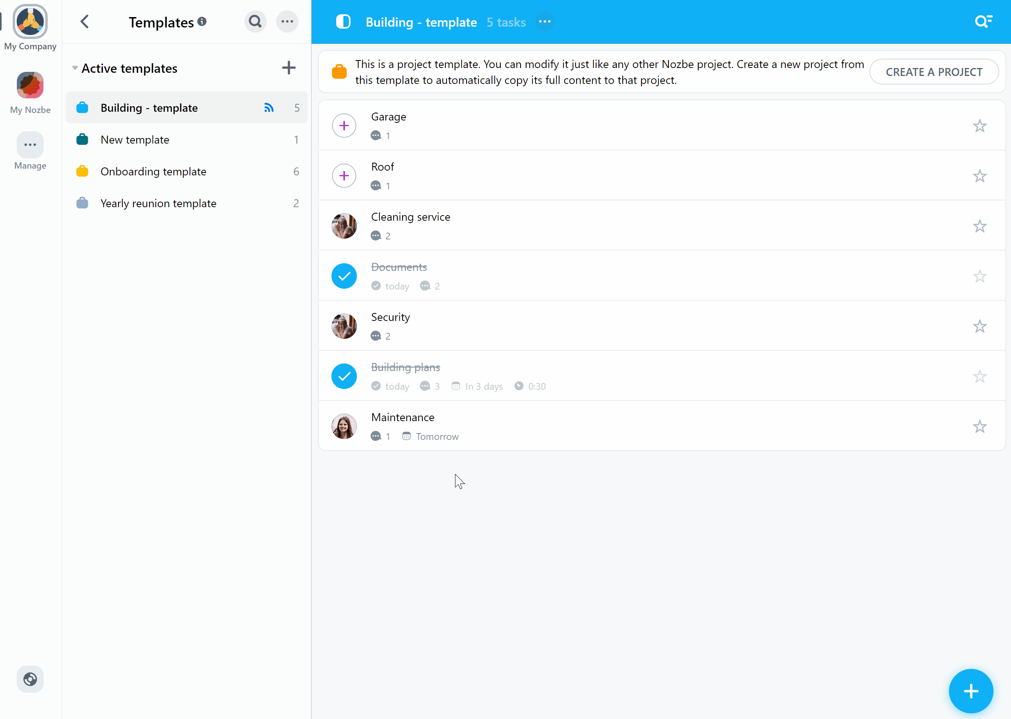This screenshot has width=1011, height=719.
Task: Select the Onboarding template from sidebar
Action: (153, 171)
